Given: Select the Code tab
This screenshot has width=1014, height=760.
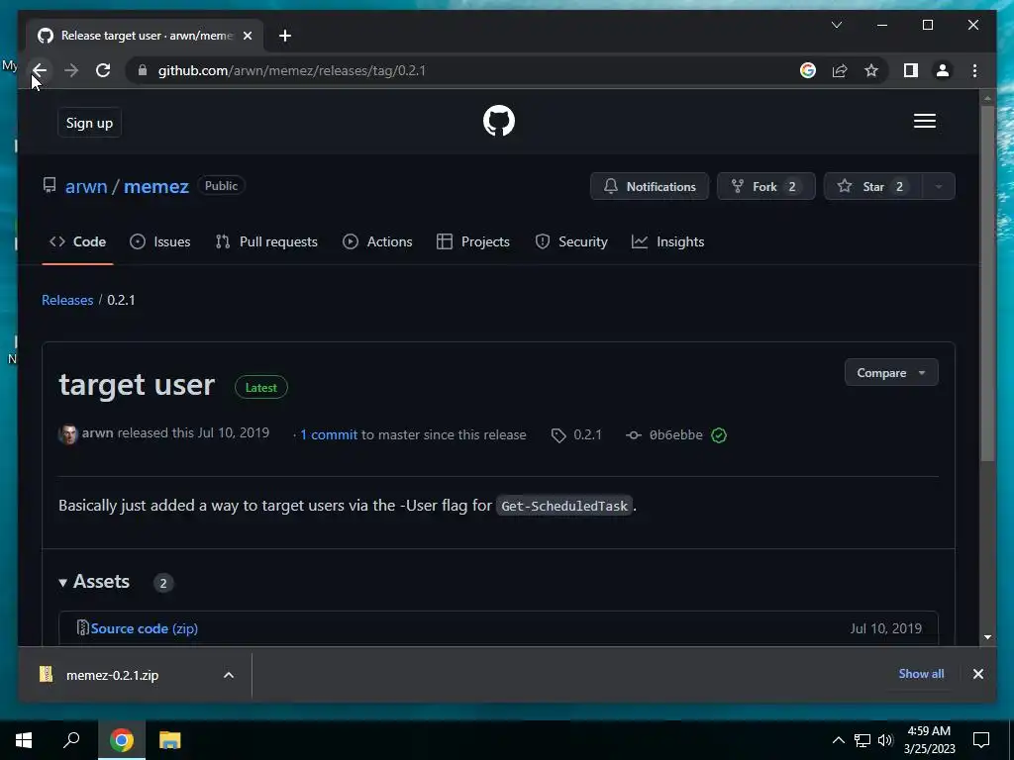Looking at the screenshot, I should tap(77, 241).
